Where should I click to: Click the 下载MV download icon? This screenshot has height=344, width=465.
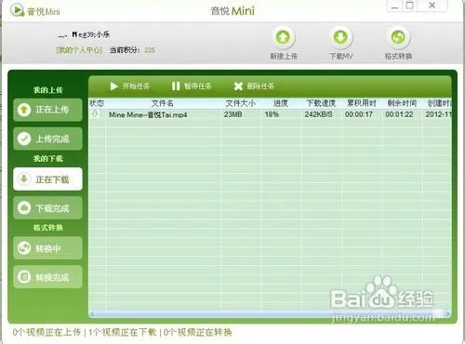coord(340,37)
